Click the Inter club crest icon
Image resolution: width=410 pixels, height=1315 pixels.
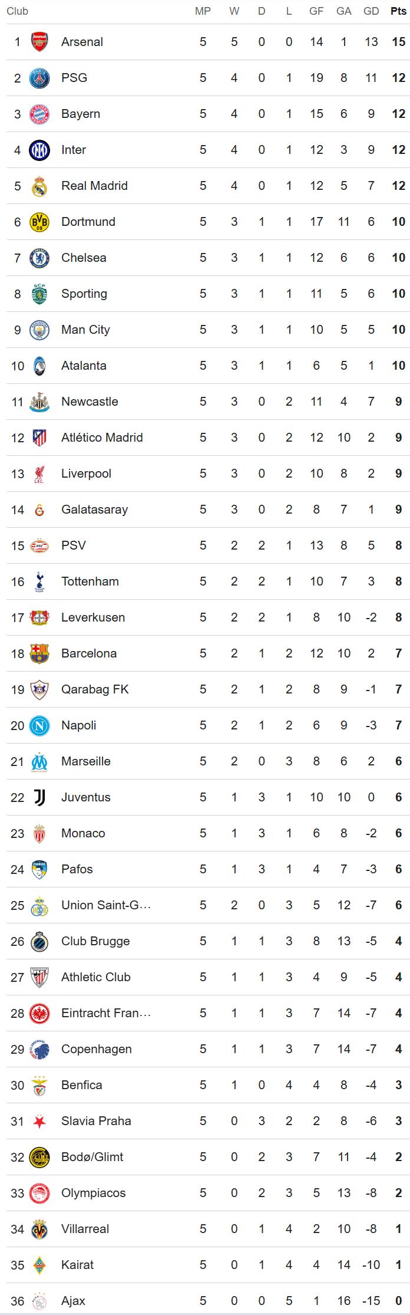[x=39, y=150]
